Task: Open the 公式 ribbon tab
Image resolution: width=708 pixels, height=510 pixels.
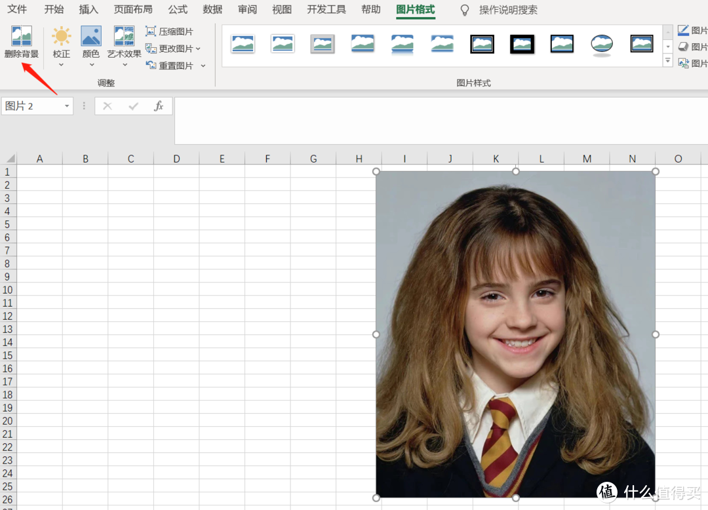Action: coord(178,10)
